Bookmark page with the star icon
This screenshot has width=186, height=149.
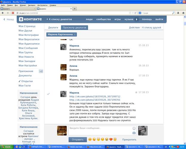tap(130, 13)
